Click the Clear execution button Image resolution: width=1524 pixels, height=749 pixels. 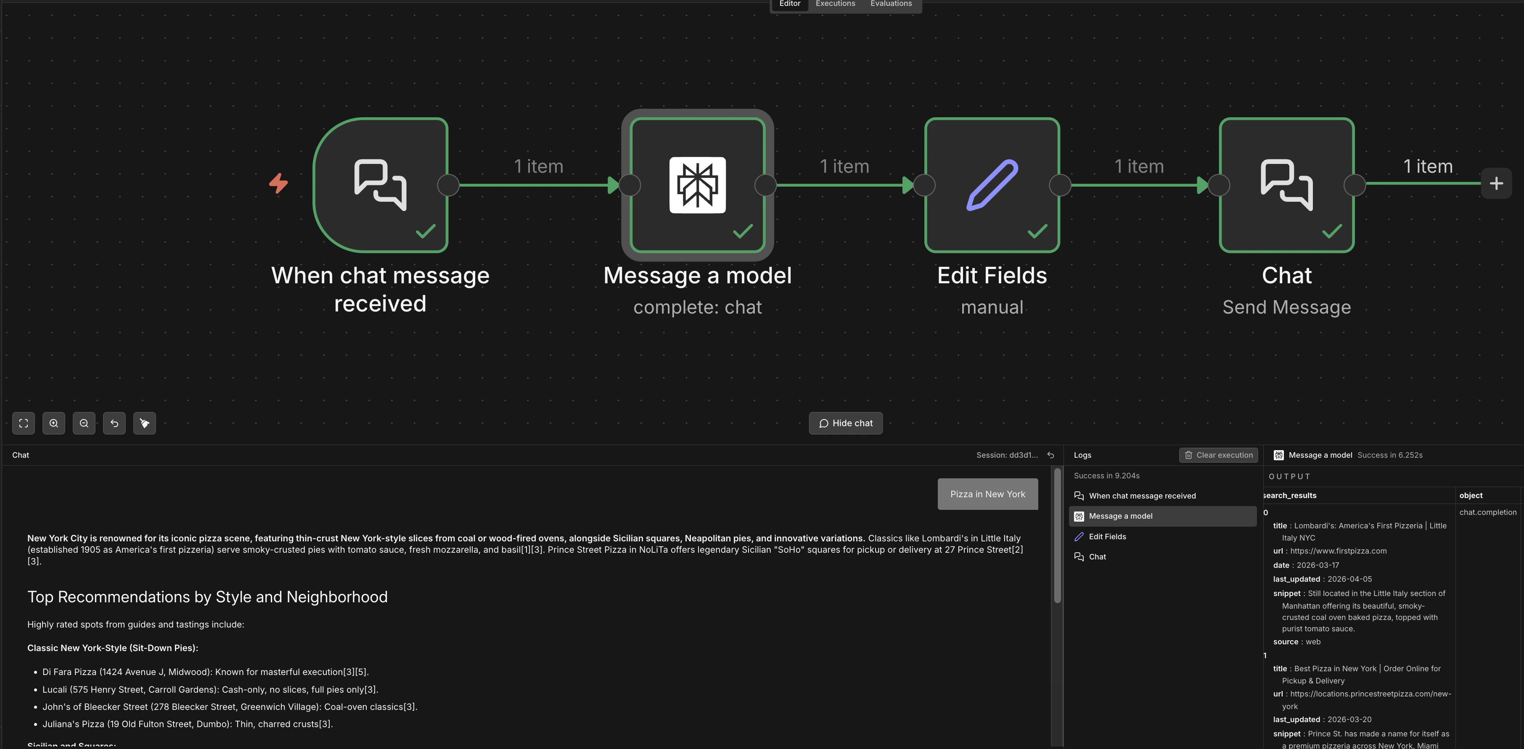(x=1218, y=455)
